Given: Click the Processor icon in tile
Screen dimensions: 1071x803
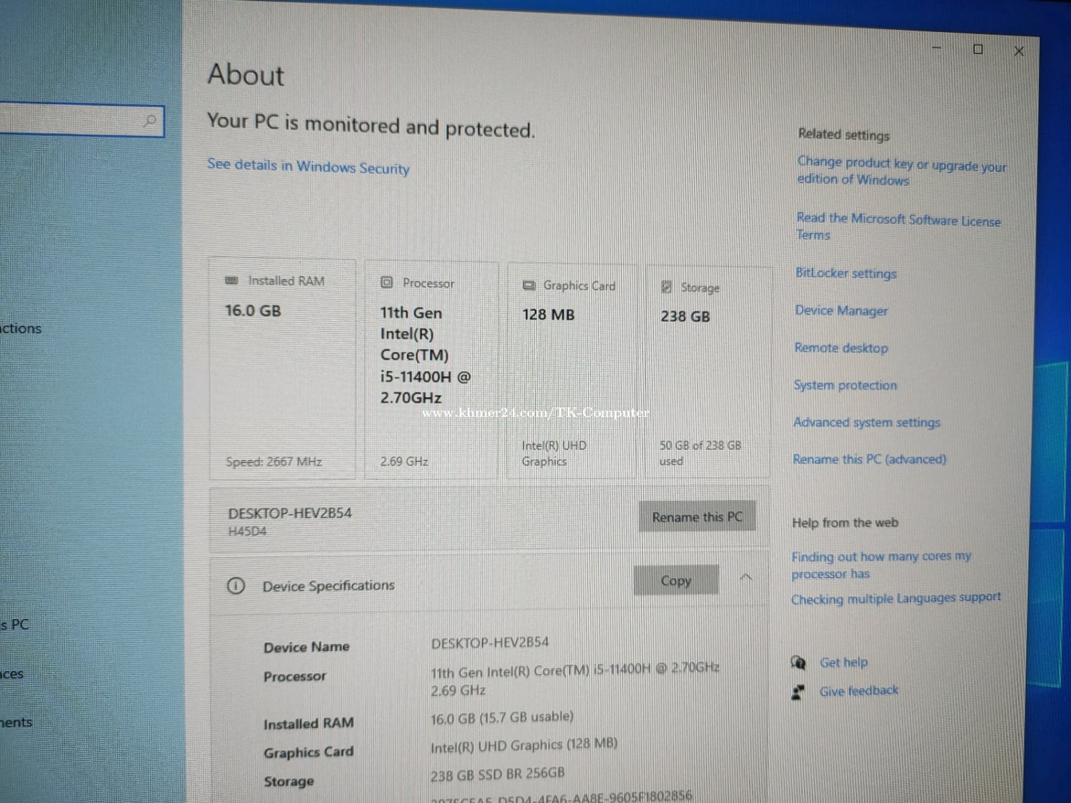Looking at the screenshot, I should (x=387, y=283).
